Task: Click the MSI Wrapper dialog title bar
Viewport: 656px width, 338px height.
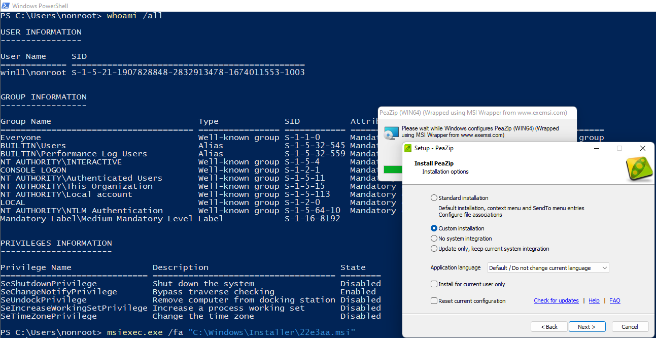Action: pyautogui.click(x=477, y=112)
